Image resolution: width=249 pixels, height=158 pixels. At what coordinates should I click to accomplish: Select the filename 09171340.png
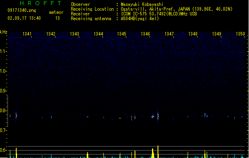[x=22, y=10]
